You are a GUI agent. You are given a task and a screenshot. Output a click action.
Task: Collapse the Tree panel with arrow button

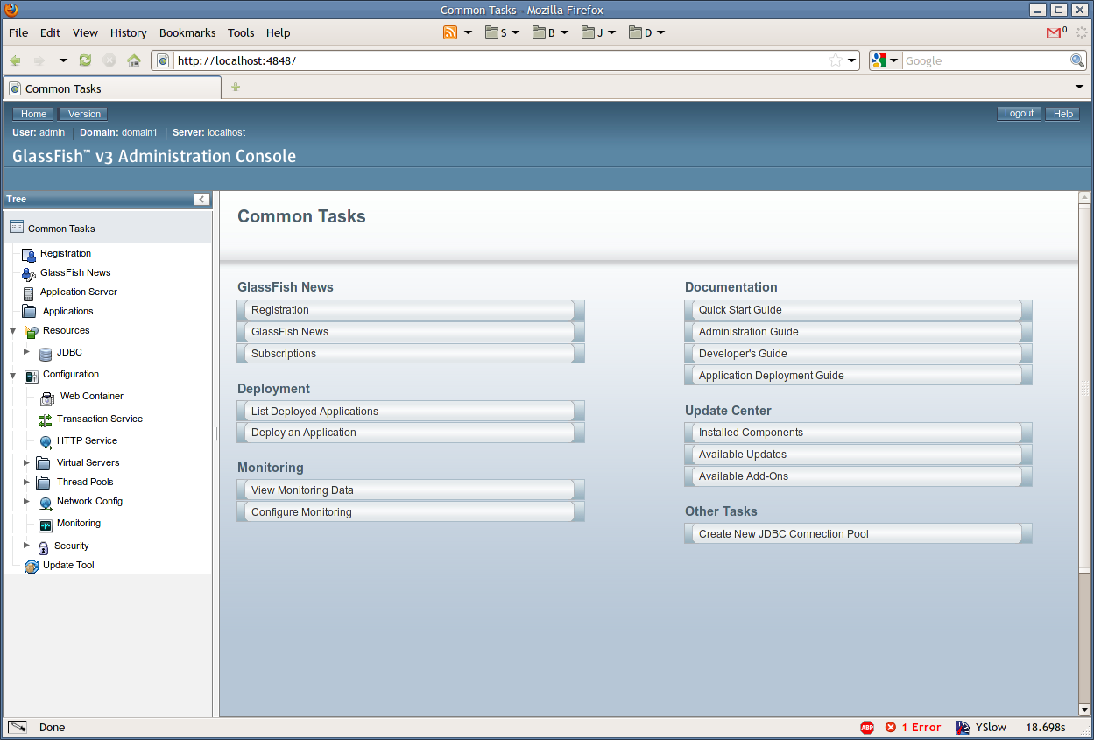[x=201, y=199]
